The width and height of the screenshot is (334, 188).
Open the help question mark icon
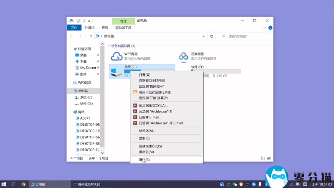click(x=270, y=28)
